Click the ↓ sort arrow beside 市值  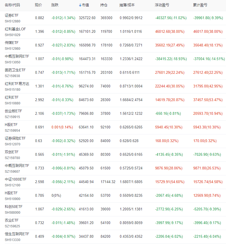pos(80,5)
